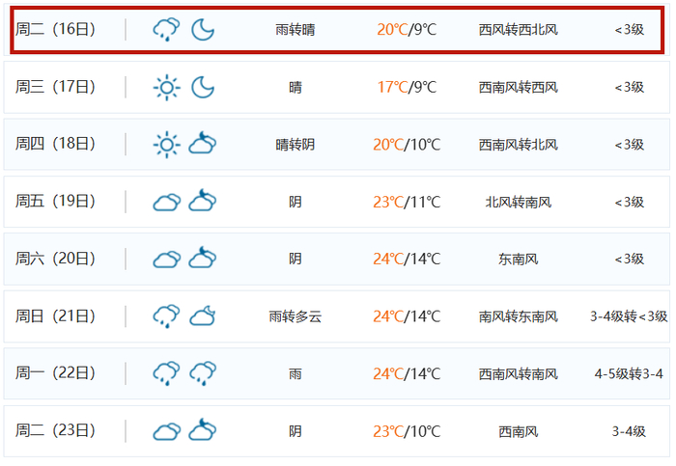Click the second rain icon for 周一 (22日)

[x=202, y=372]
